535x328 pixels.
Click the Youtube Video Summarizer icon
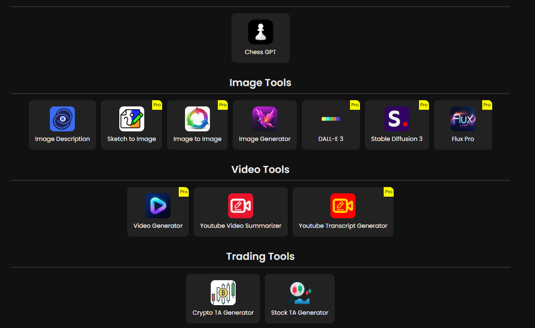tap(241, 206)
